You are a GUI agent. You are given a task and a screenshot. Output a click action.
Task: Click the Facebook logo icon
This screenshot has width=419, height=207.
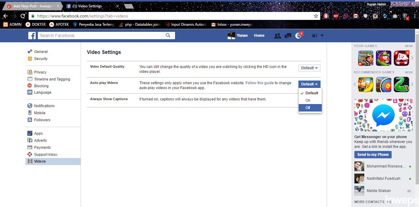[32, 36]
